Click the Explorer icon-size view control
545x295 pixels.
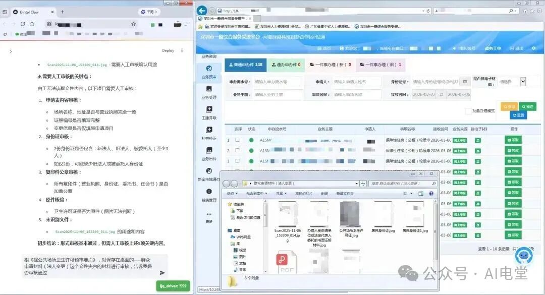[x=406, y=192]
